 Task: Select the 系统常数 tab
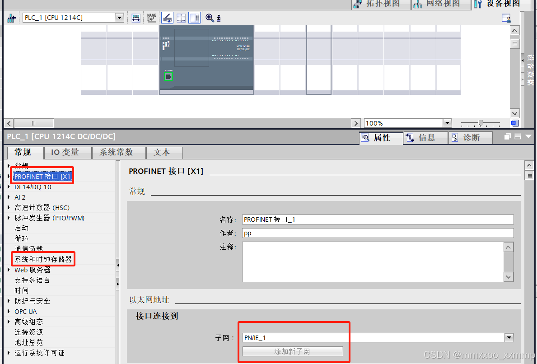click(x=119, y=152)
